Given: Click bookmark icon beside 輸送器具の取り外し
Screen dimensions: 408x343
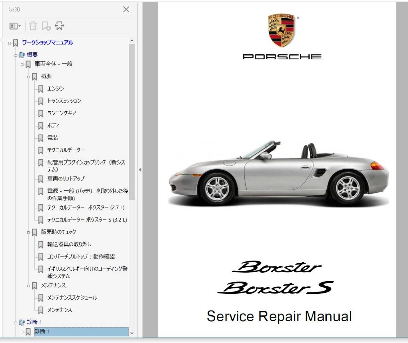Looking at the screenshot, I should pyautogui.click(x=41, y=245).
